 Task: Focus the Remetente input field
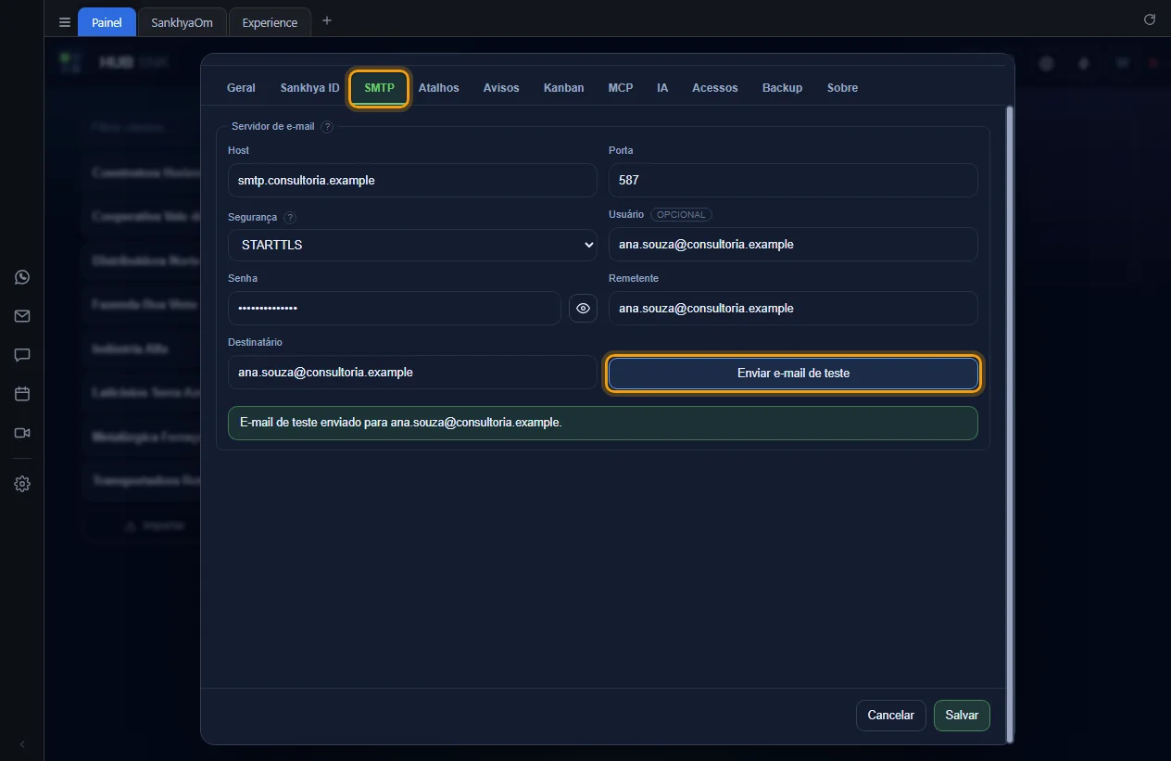pos(793,309)
